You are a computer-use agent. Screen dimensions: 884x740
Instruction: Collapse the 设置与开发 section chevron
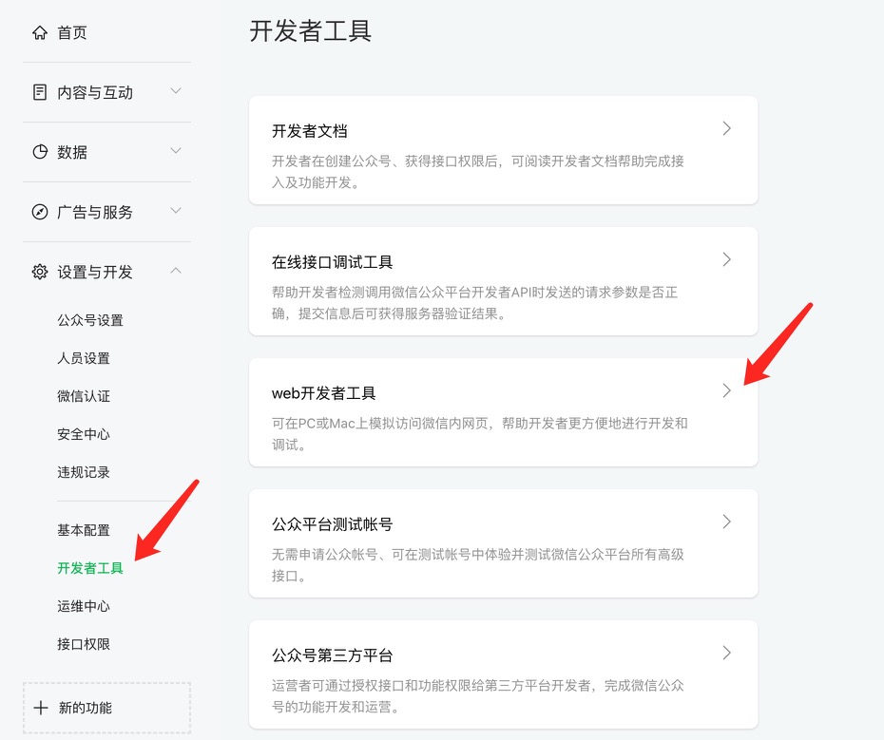[x=176, y=271]
